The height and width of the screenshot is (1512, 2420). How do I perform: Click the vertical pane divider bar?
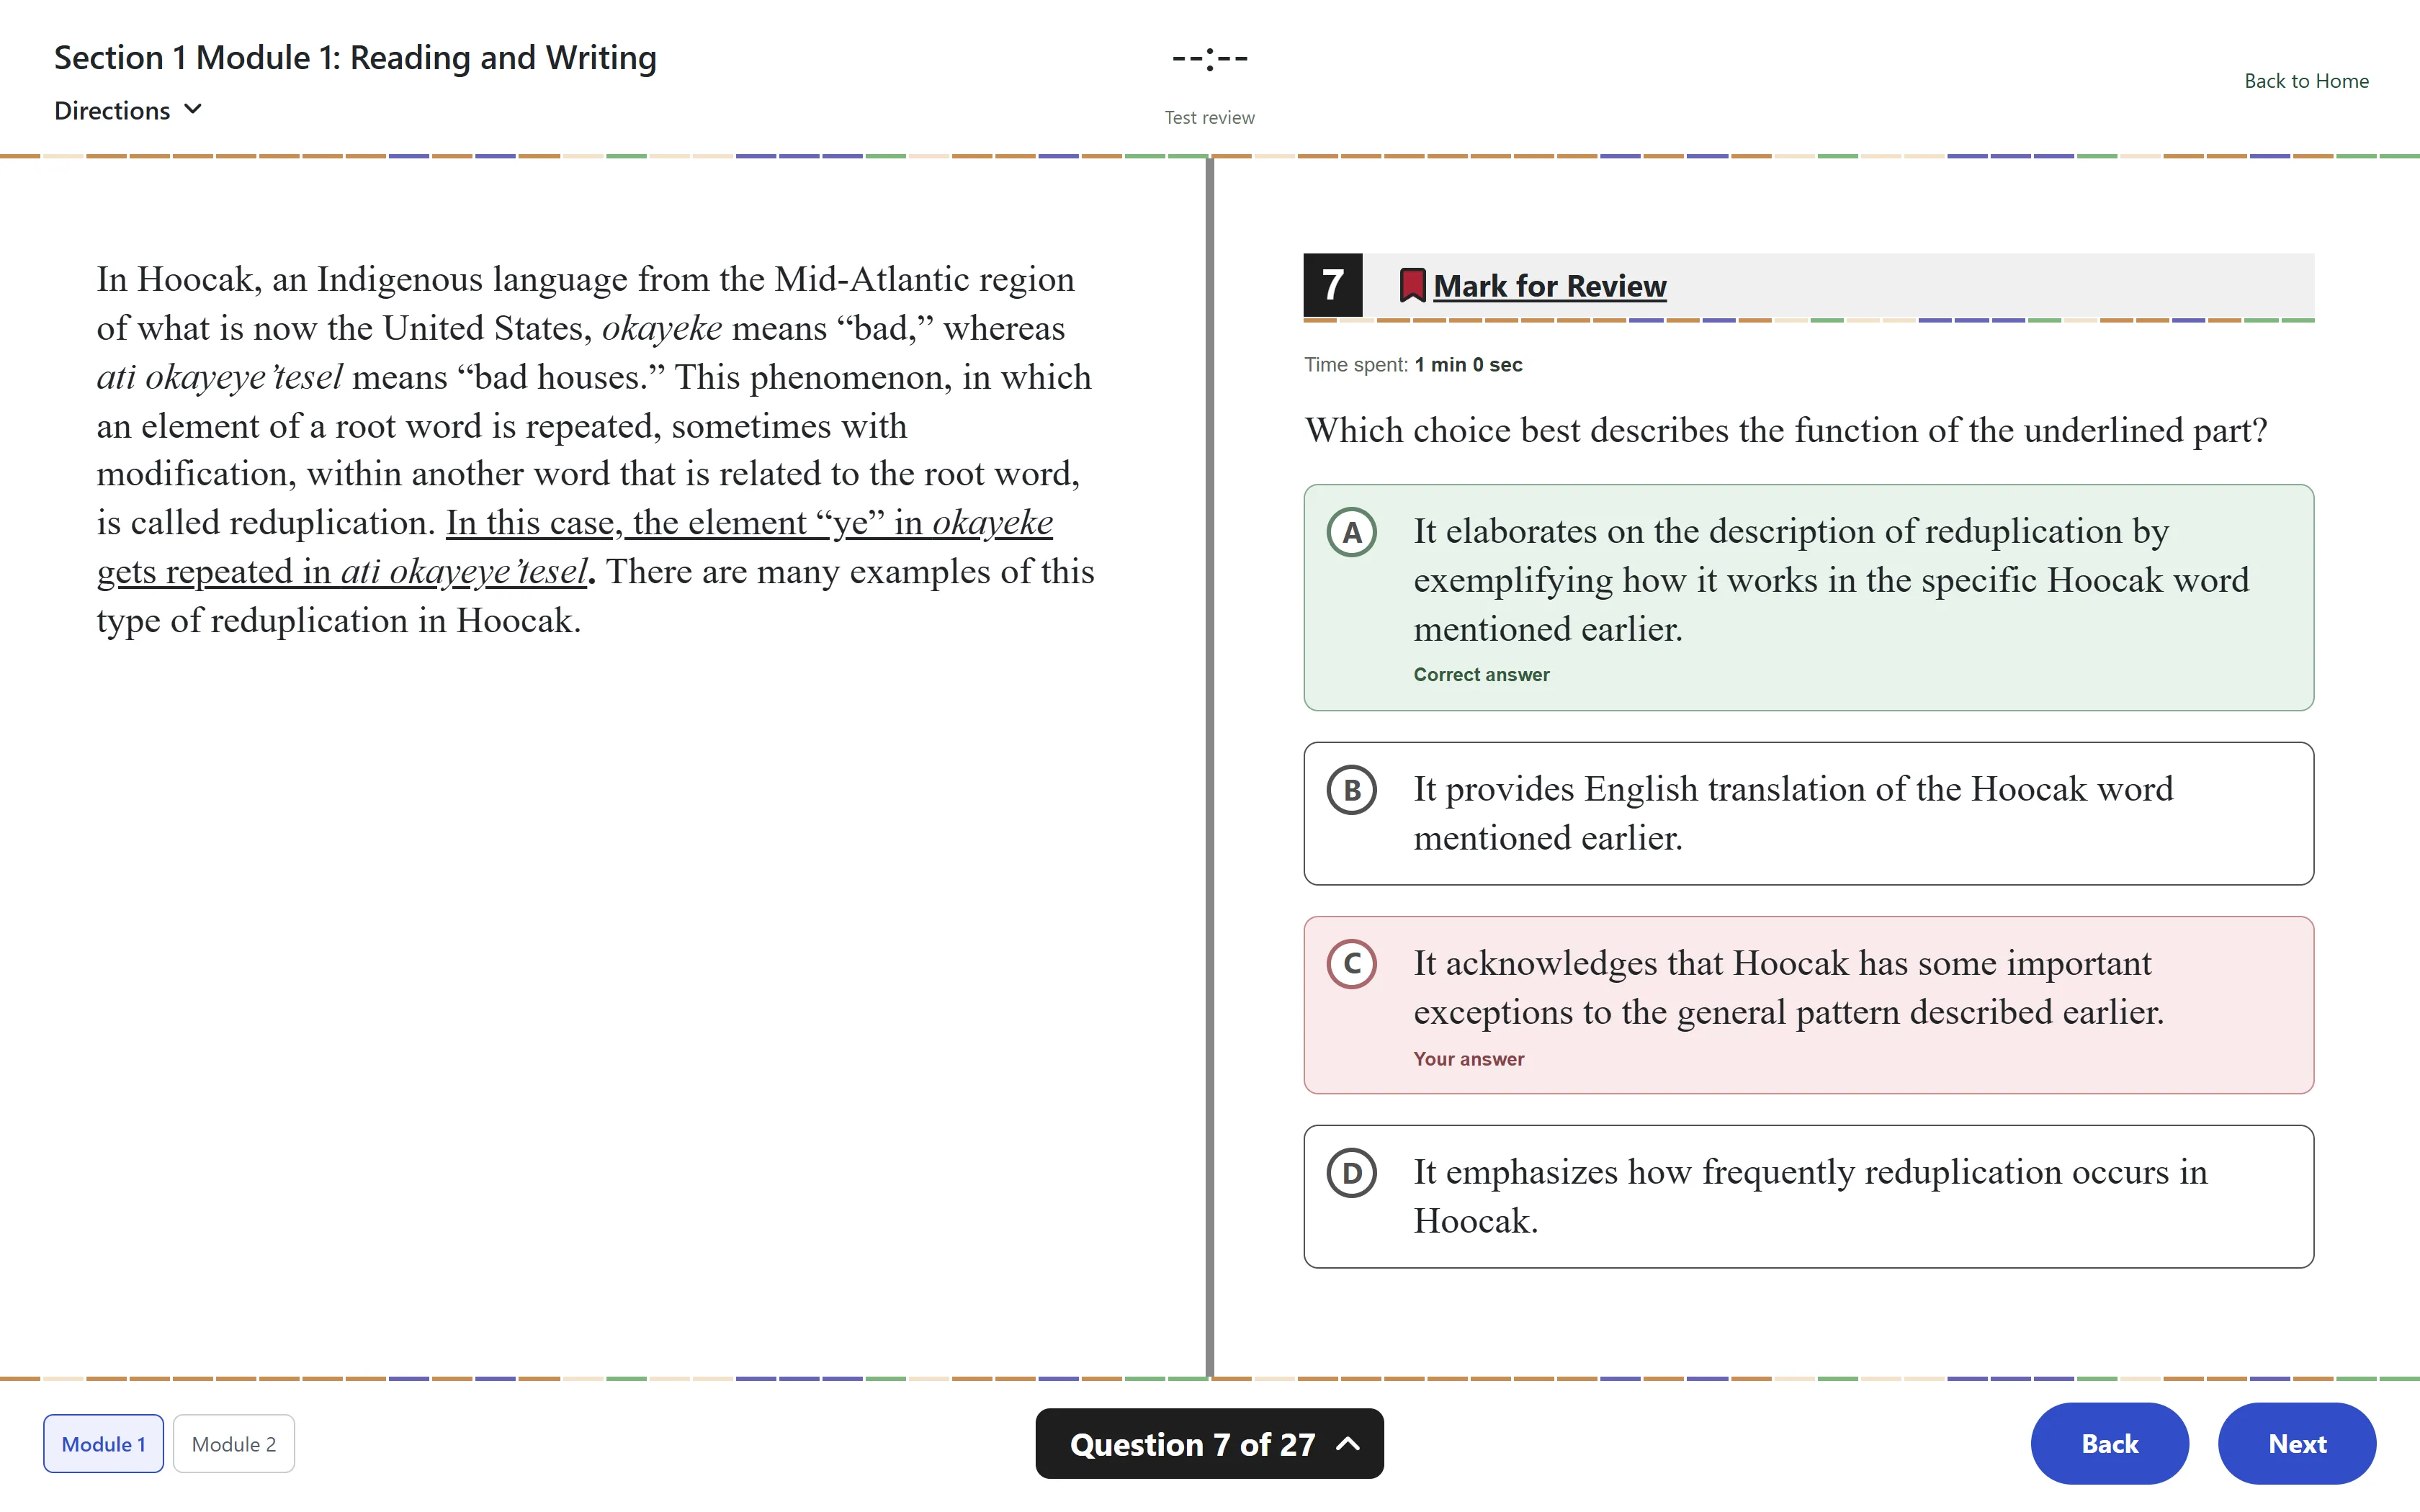pos(1209,767)
